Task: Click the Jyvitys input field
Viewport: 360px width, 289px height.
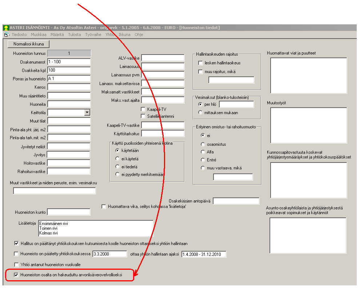Action: [x=68, y=154]
